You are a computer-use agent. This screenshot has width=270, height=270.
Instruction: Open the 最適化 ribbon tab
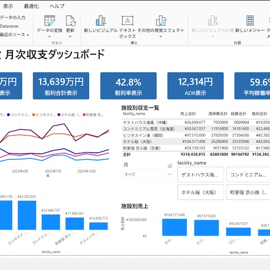[31, 6]
